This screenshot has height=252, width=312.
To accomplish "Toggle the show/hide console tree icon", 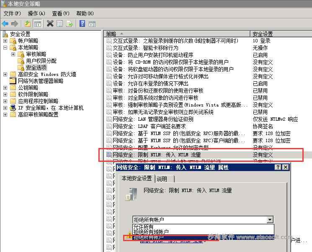I will pos(38,23).
